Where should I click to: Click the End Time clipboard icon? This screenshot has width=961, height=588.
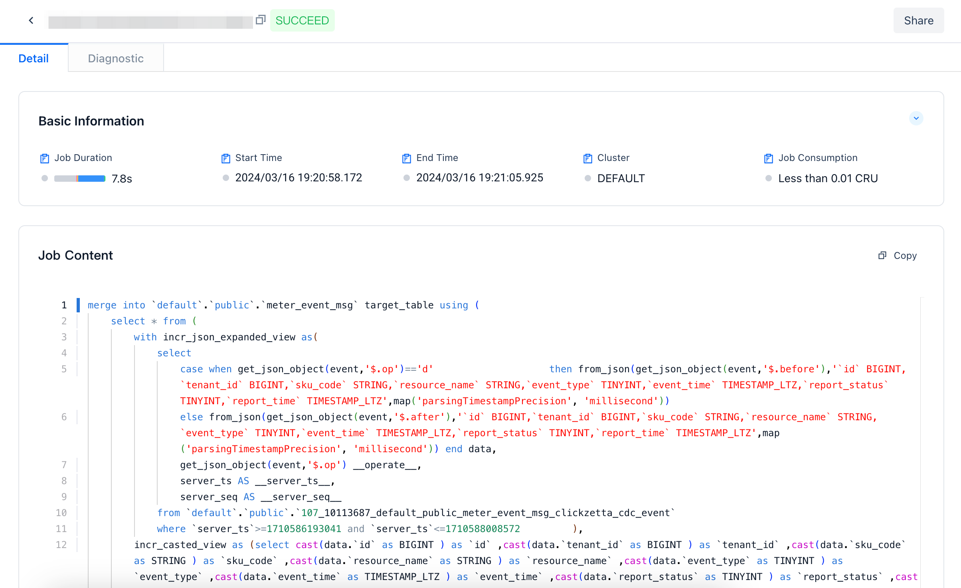(x=406, y=158)
